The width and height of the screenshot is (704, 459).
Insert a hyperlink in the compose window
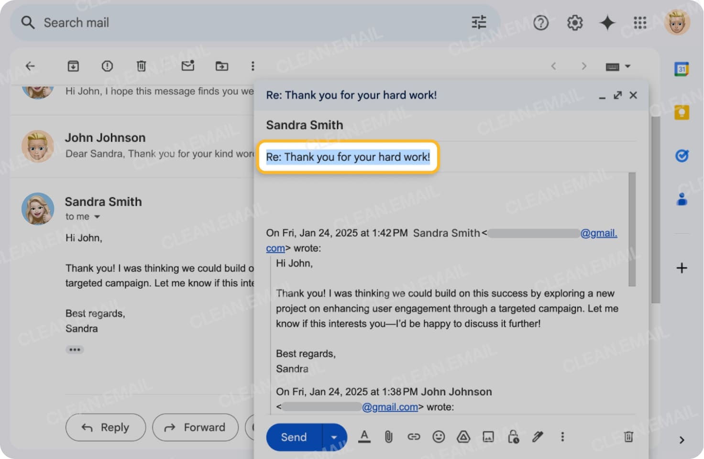(413, 437)
